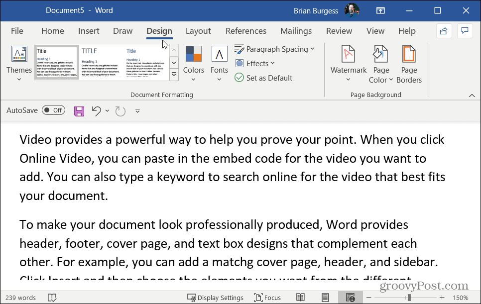Open the Layout tab
The width and height of the screenshot is (481, 304).
pyautogui.click(x=198, y=31)
